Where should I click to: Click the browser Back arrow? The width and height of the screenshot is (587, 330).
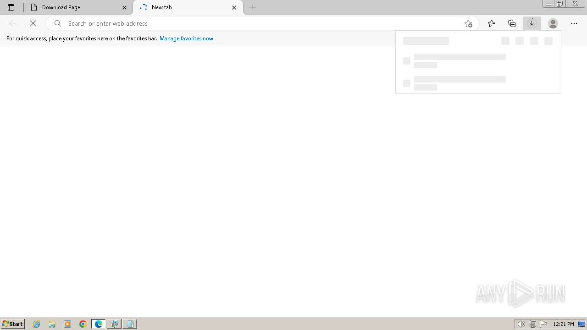pos(13,23)
